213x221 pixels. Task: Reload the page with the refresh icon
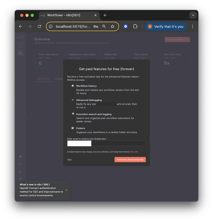click(39, 27)
